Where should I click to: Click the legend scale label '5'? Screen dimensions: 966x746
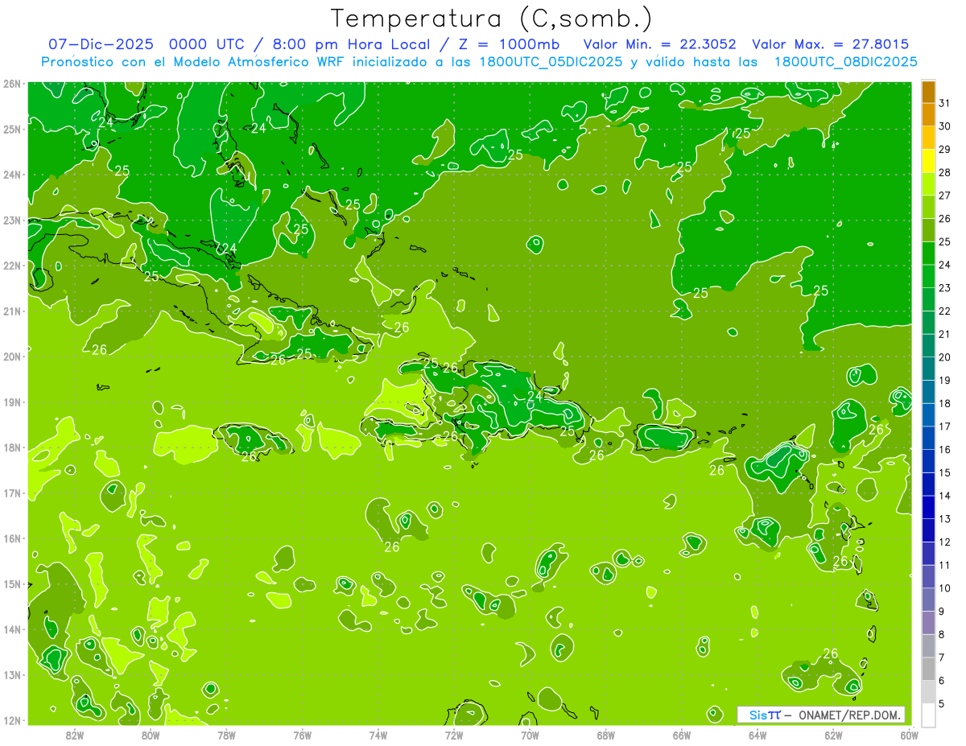(943, 703)
